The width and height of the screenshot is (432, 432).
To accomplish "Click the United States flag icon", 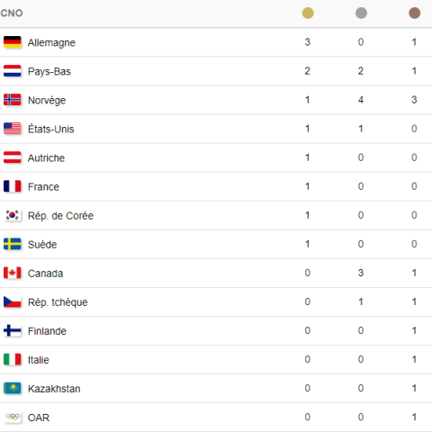I will (x=13, y=129).
